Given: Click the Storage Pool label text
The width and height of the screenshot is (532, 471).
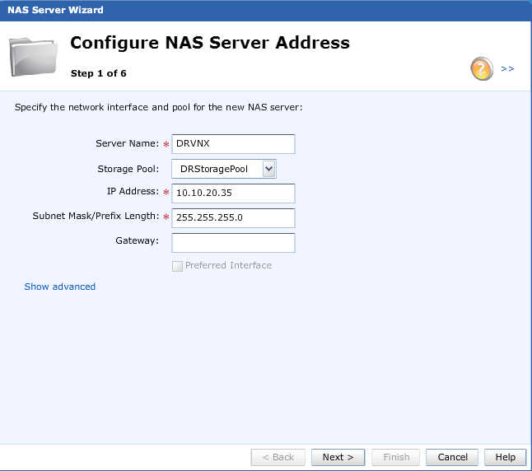Looking at the screenshot, I should [x=128, y=169].
